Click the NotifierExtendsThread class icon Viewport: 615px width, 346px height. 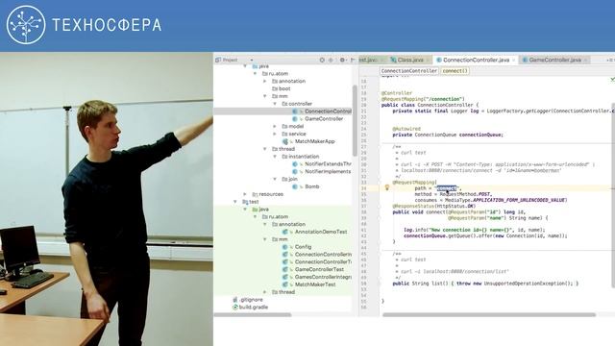click(x=295, y=164)
